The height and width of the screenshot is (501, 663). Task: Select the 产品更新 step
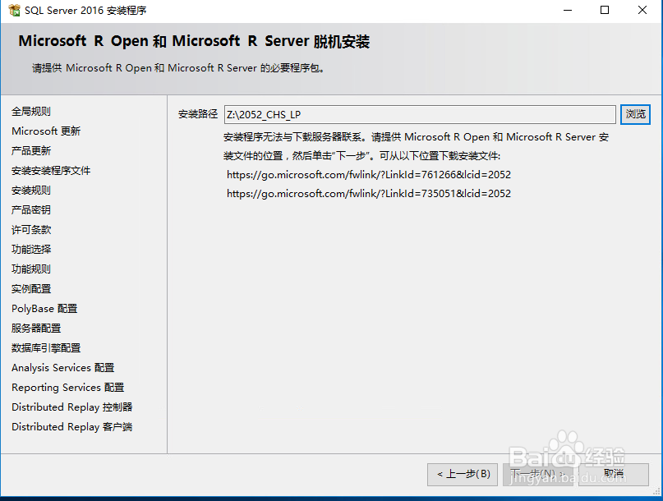point(31,151)
